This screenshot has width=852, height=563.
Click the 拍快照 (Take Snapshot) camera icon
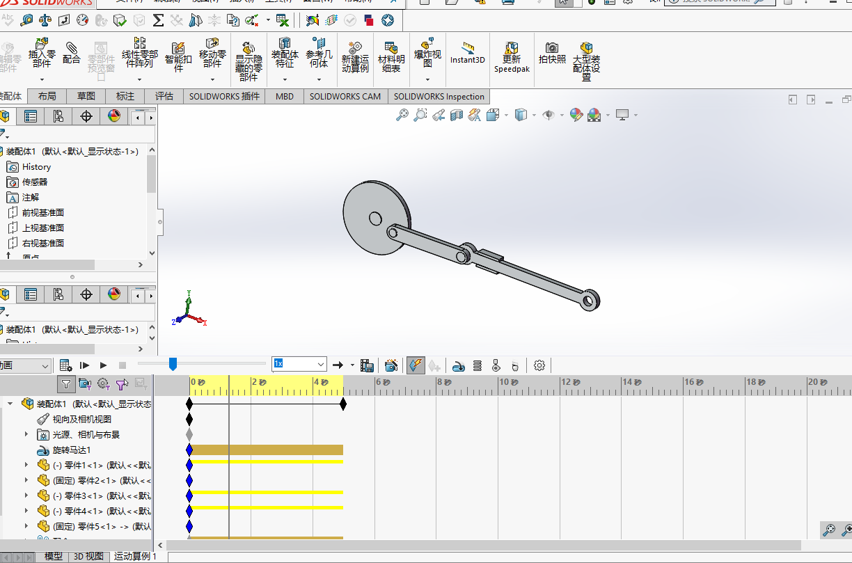click(x=552, y=53)
